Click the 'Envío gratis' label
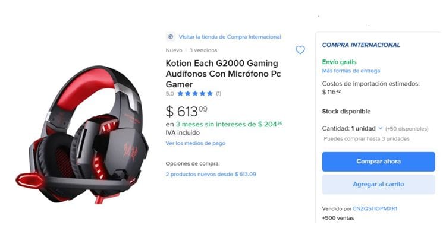This screenshot has height=250, width=446. tap(339, 62)
